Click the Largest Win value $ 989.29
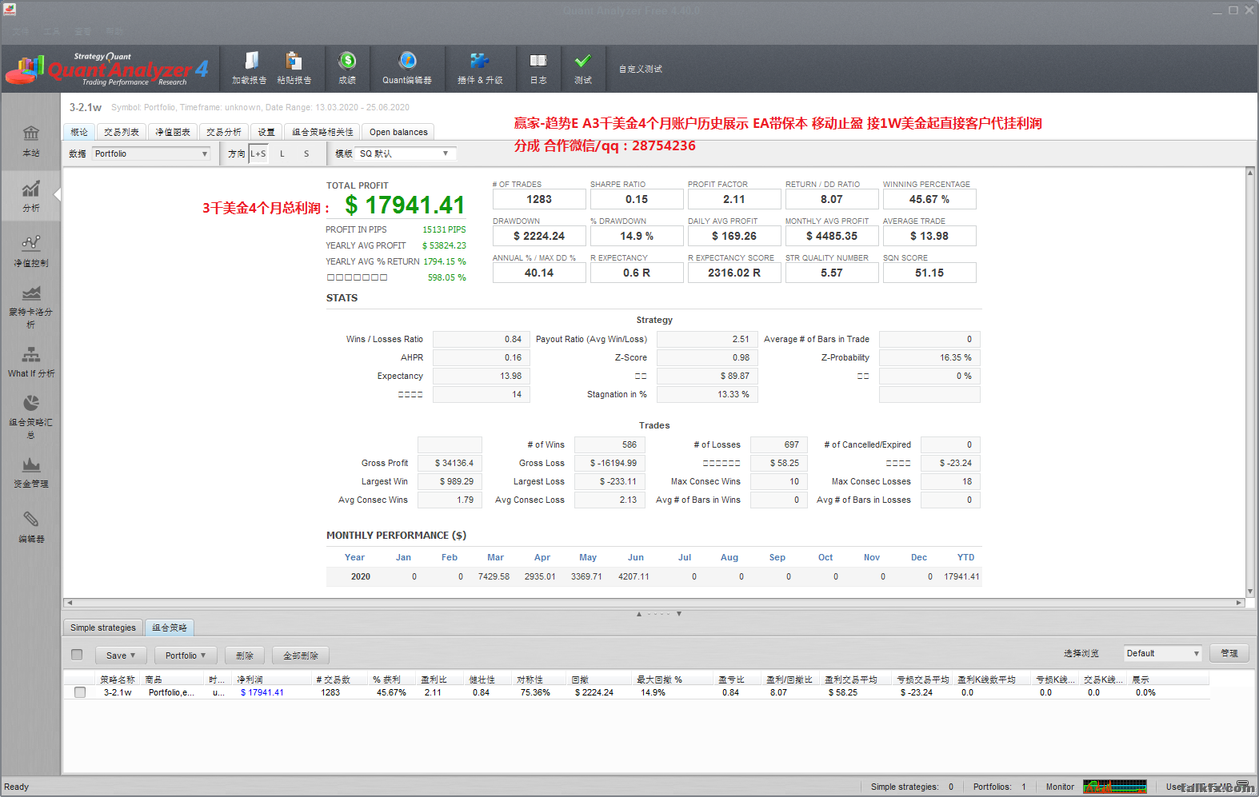Image resolution: width=1259 pixels, height=797 pixels. tap(450, 481)
